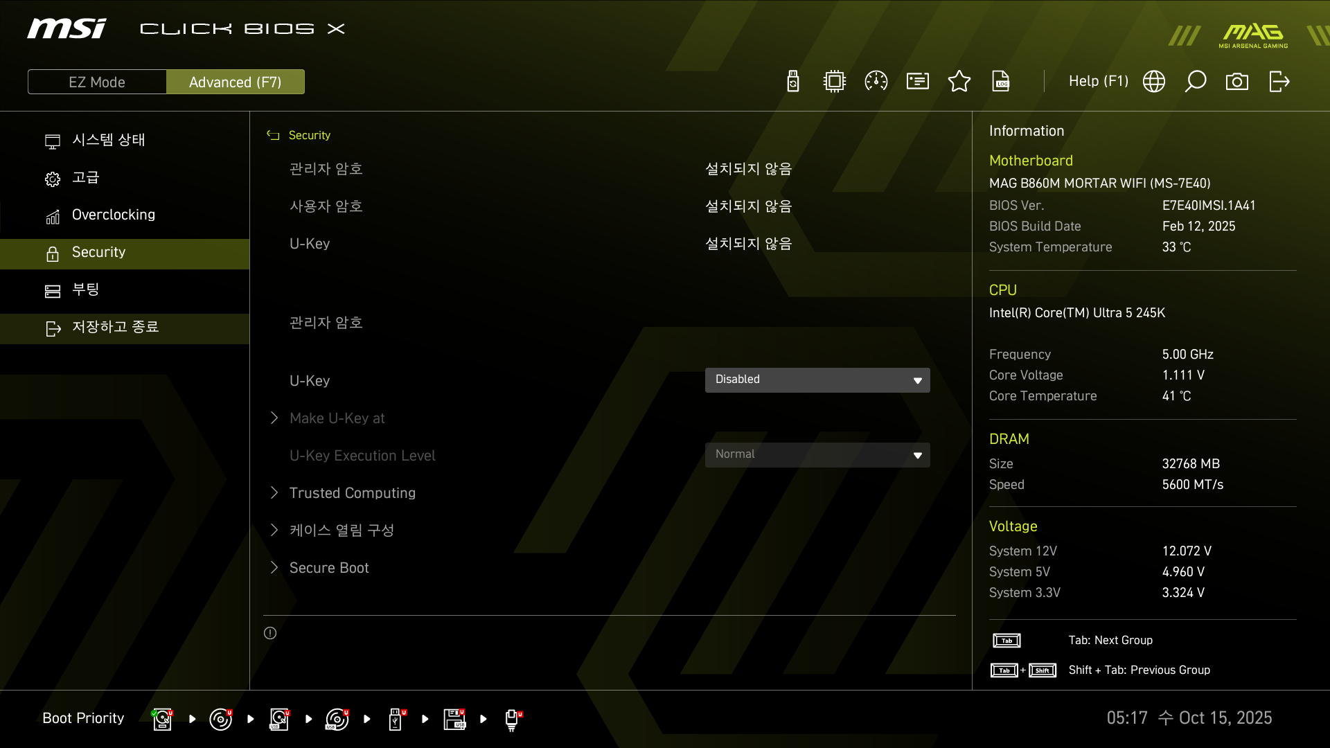Open the U-Key Disabled dropdown
Image resolution: width=1330 pixels, height=748 pixels.
point(817,380)
